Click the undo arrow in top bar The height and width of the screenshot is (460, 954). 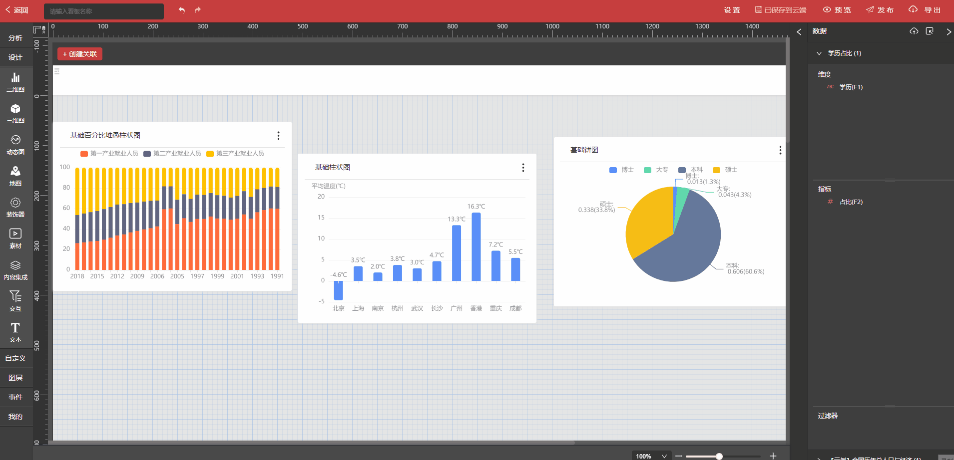click(182, 10)
